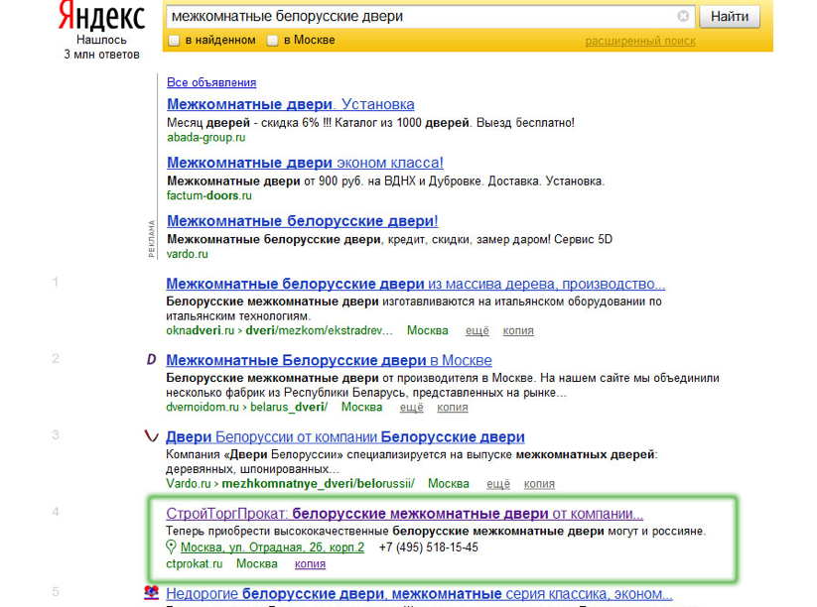Expand 'ещё' under the dvernoidom.ru result
Screen dimensions: 817x607
(x=411, y=407)
